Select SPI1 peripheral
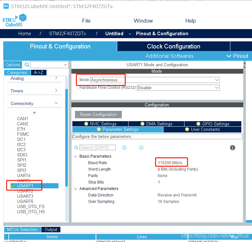252x242 pixels. coord(22,160)
